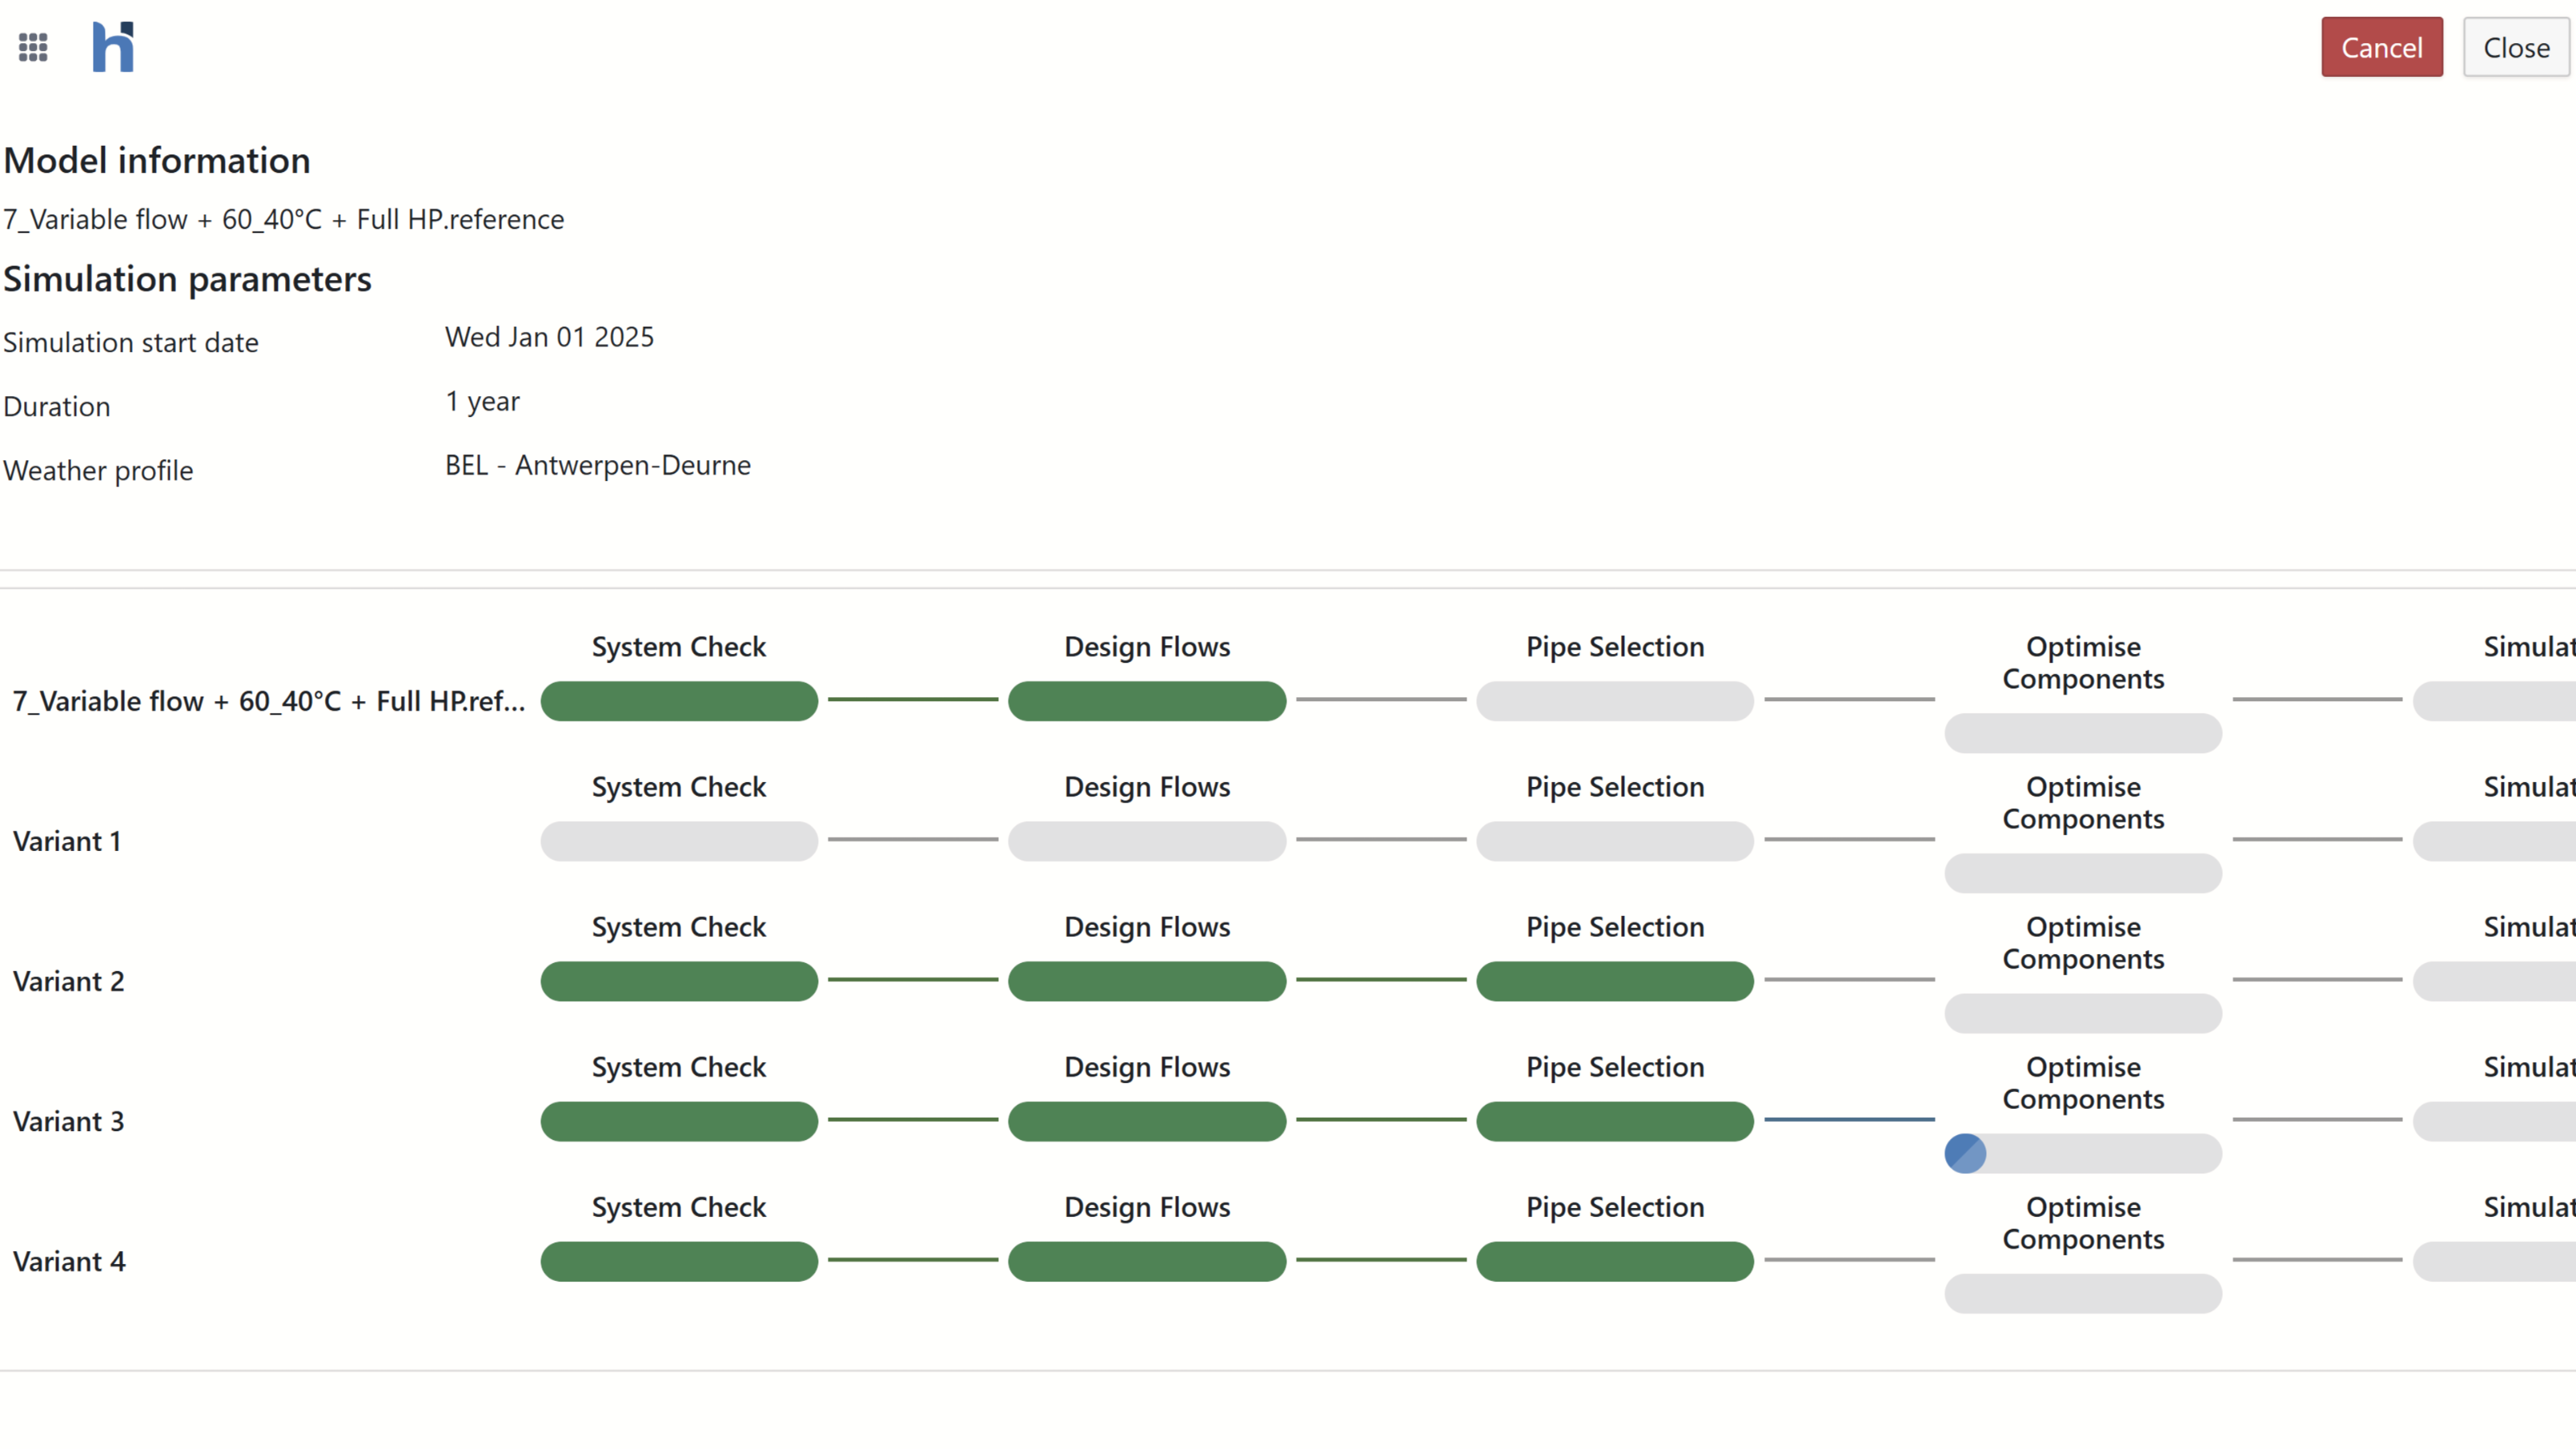Screen dimensions: 2576x1449
Task: Select the Variant 4 row label
Action: pyautogui.click(x=69, y=1261)
